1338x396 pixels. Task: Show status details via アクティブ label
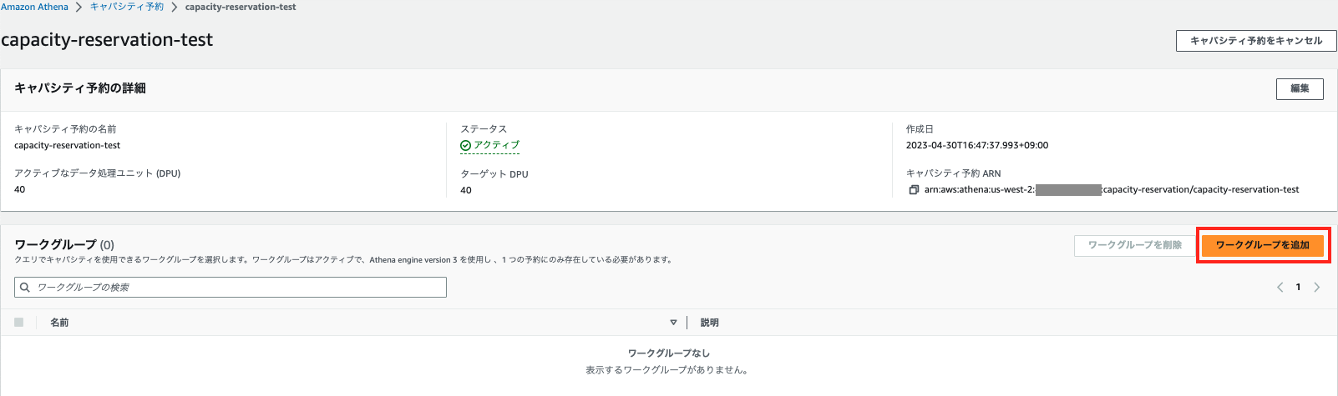click(496, 145)
